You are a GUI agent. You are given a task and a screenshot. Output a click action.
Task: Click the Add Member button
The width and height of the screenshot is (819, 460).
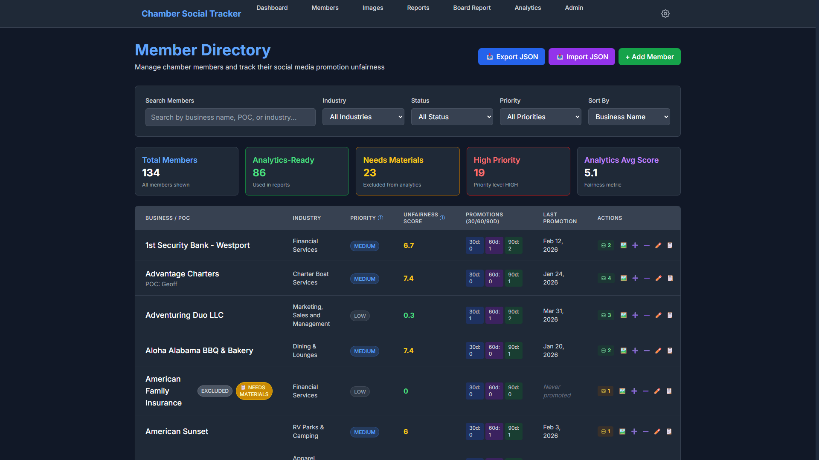click(x=650, y=57)
